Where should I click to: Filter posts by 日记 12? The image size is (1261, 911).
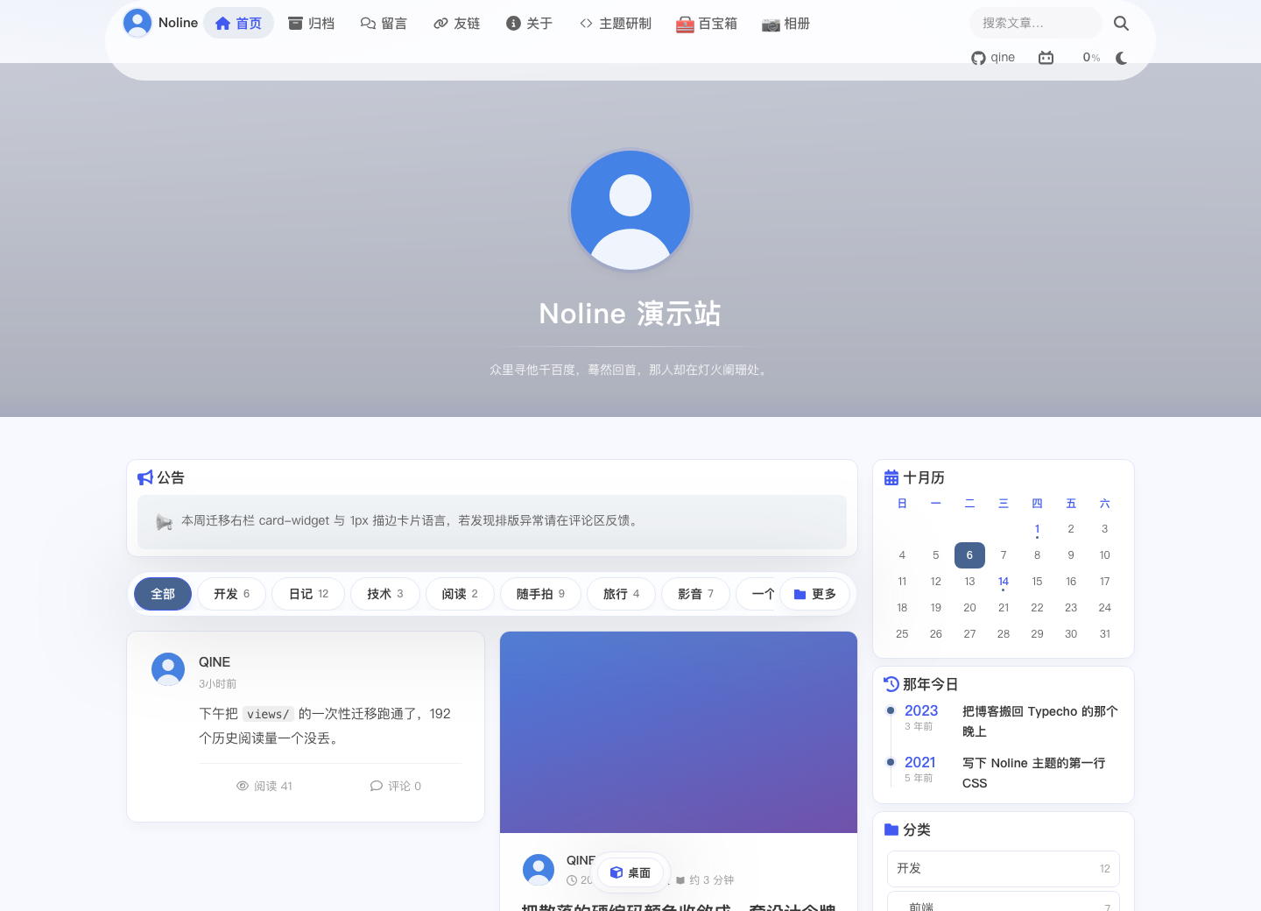(x=308, y=594)
